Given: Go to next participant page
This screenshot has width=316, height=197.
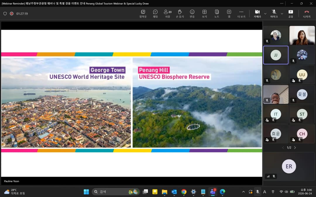Looking at the screenshot, I should click(295, 148).
